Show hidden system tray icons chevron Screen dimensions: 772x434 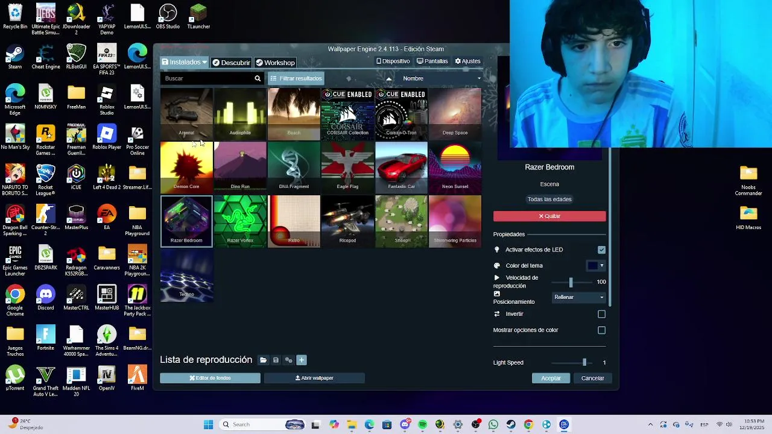pyautogui.click(x=650, y=424)
